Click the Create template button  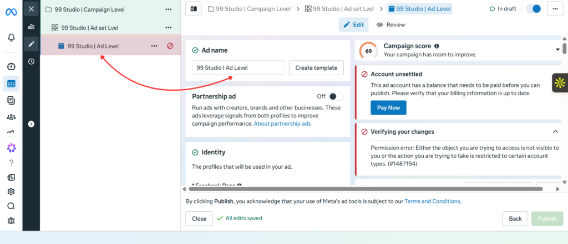point(316,68)
